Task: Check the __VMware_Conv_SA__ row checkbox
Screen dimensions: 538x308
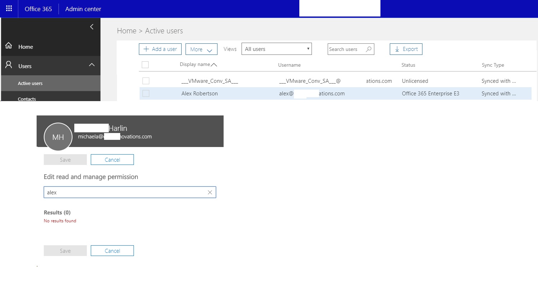Action: (x=146, y=81)
